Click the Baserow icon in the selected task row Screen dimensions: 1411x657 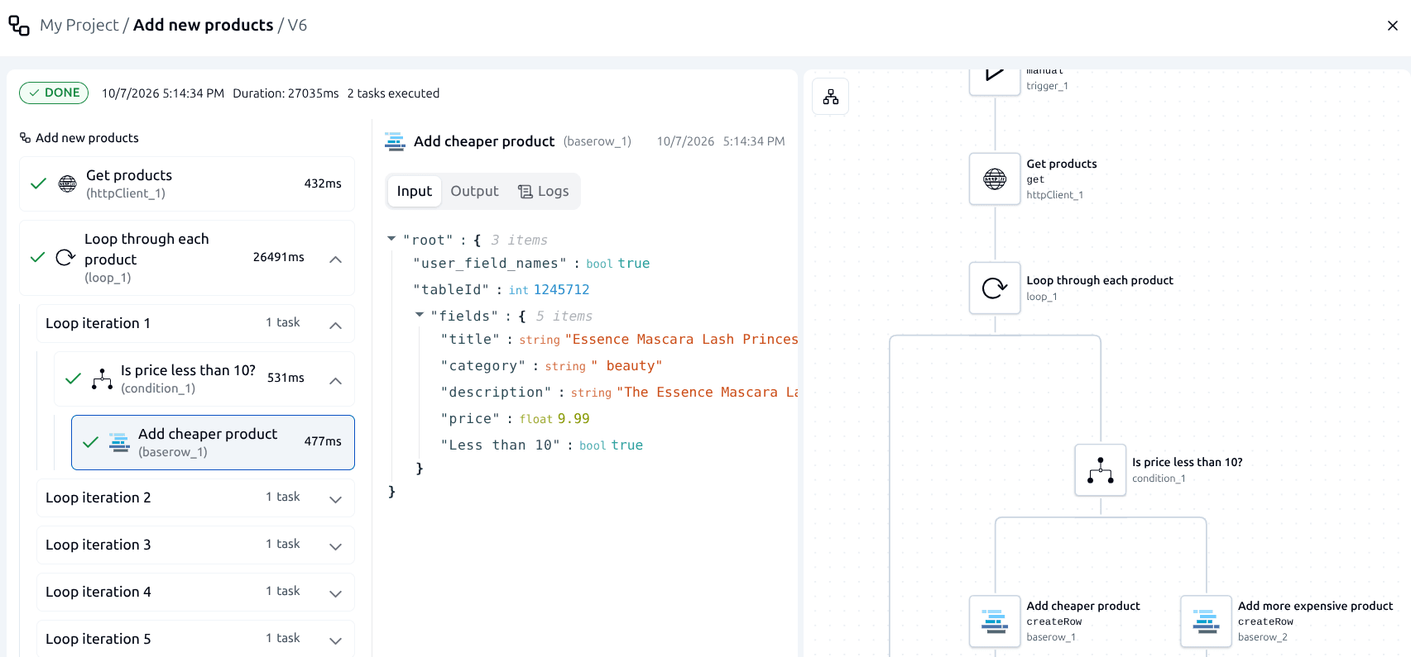(120, 442)
